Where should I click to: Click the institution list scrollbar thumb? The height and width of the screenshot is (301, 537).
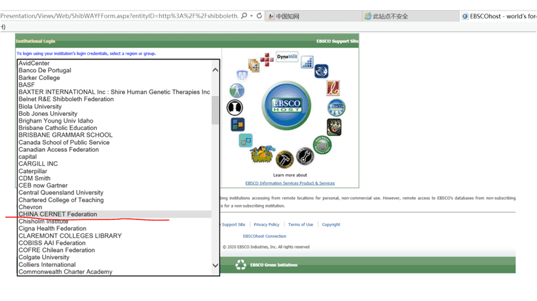[x=215, y=110]
